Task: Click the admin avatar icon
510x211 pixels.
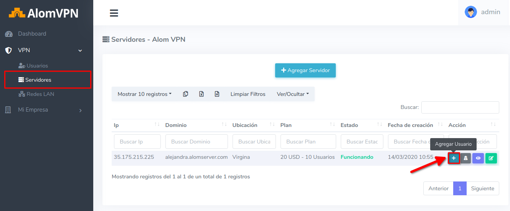Action: (x=470, y=12)
